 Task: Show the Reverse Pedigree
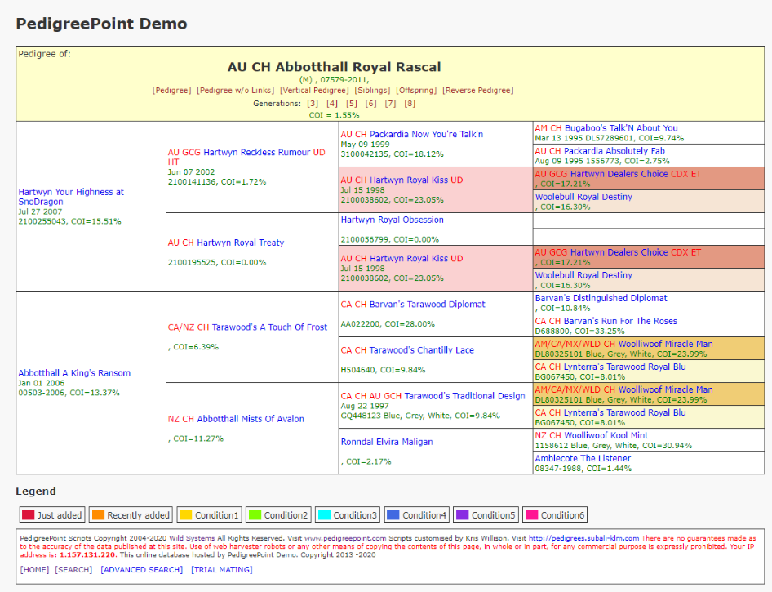coord(477,91)
